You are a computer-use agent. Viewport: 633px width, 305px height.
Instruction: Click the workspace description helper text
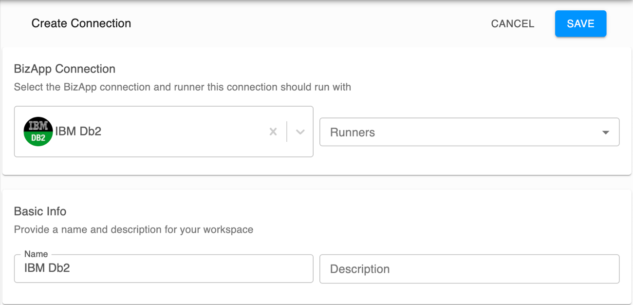pyautogui.click(x=133, y=229)
